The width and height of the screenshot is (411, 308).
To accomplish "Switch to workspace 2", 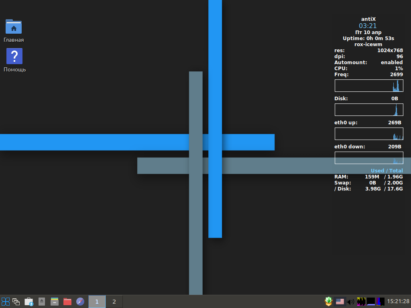I will point(114,302).
